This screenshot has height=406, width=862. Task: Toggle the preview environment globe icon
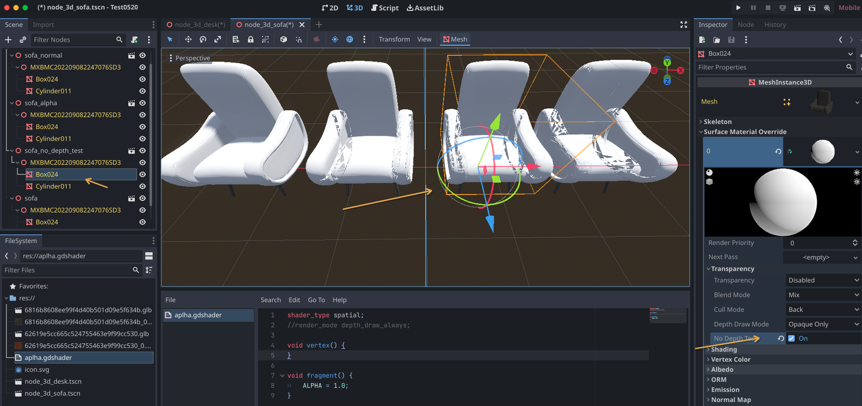350,39
